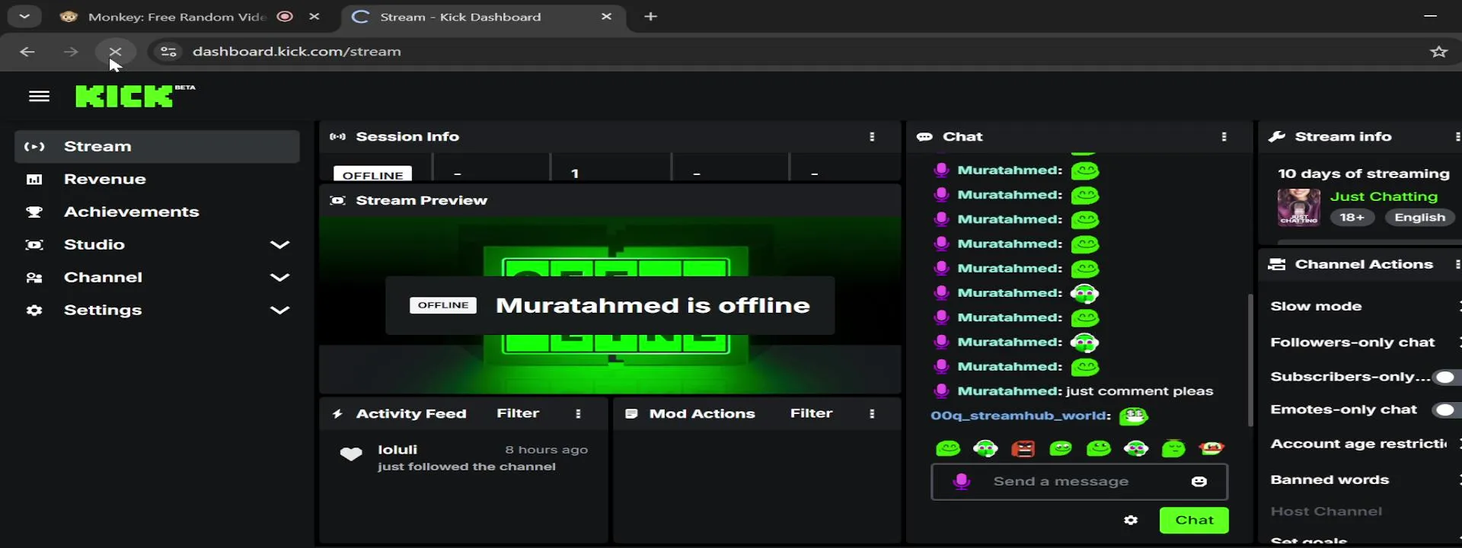1462x548 pixels.
Task: Close the Monkey browser tab
Action: click(314, 17)
